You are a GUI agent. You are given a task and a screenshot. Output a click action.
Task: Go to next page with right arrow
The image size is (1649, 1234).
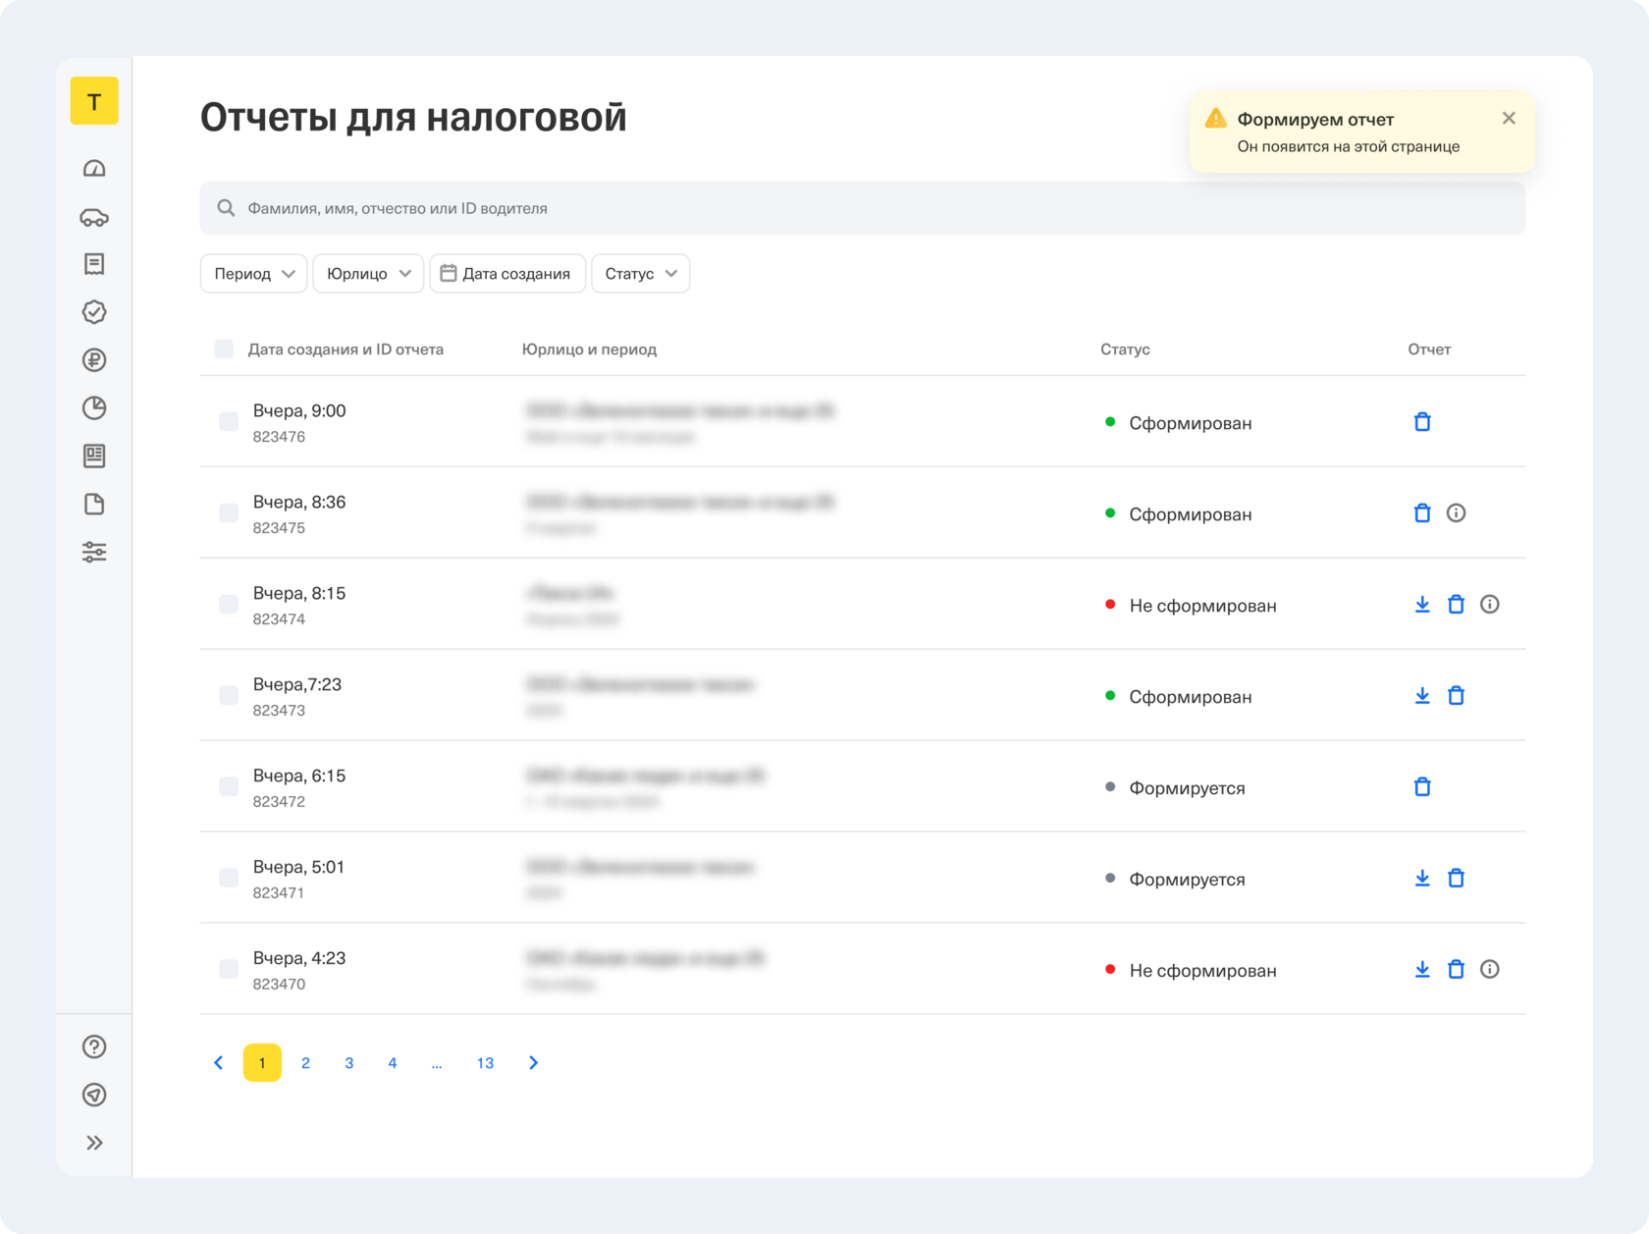[533, 1063]
